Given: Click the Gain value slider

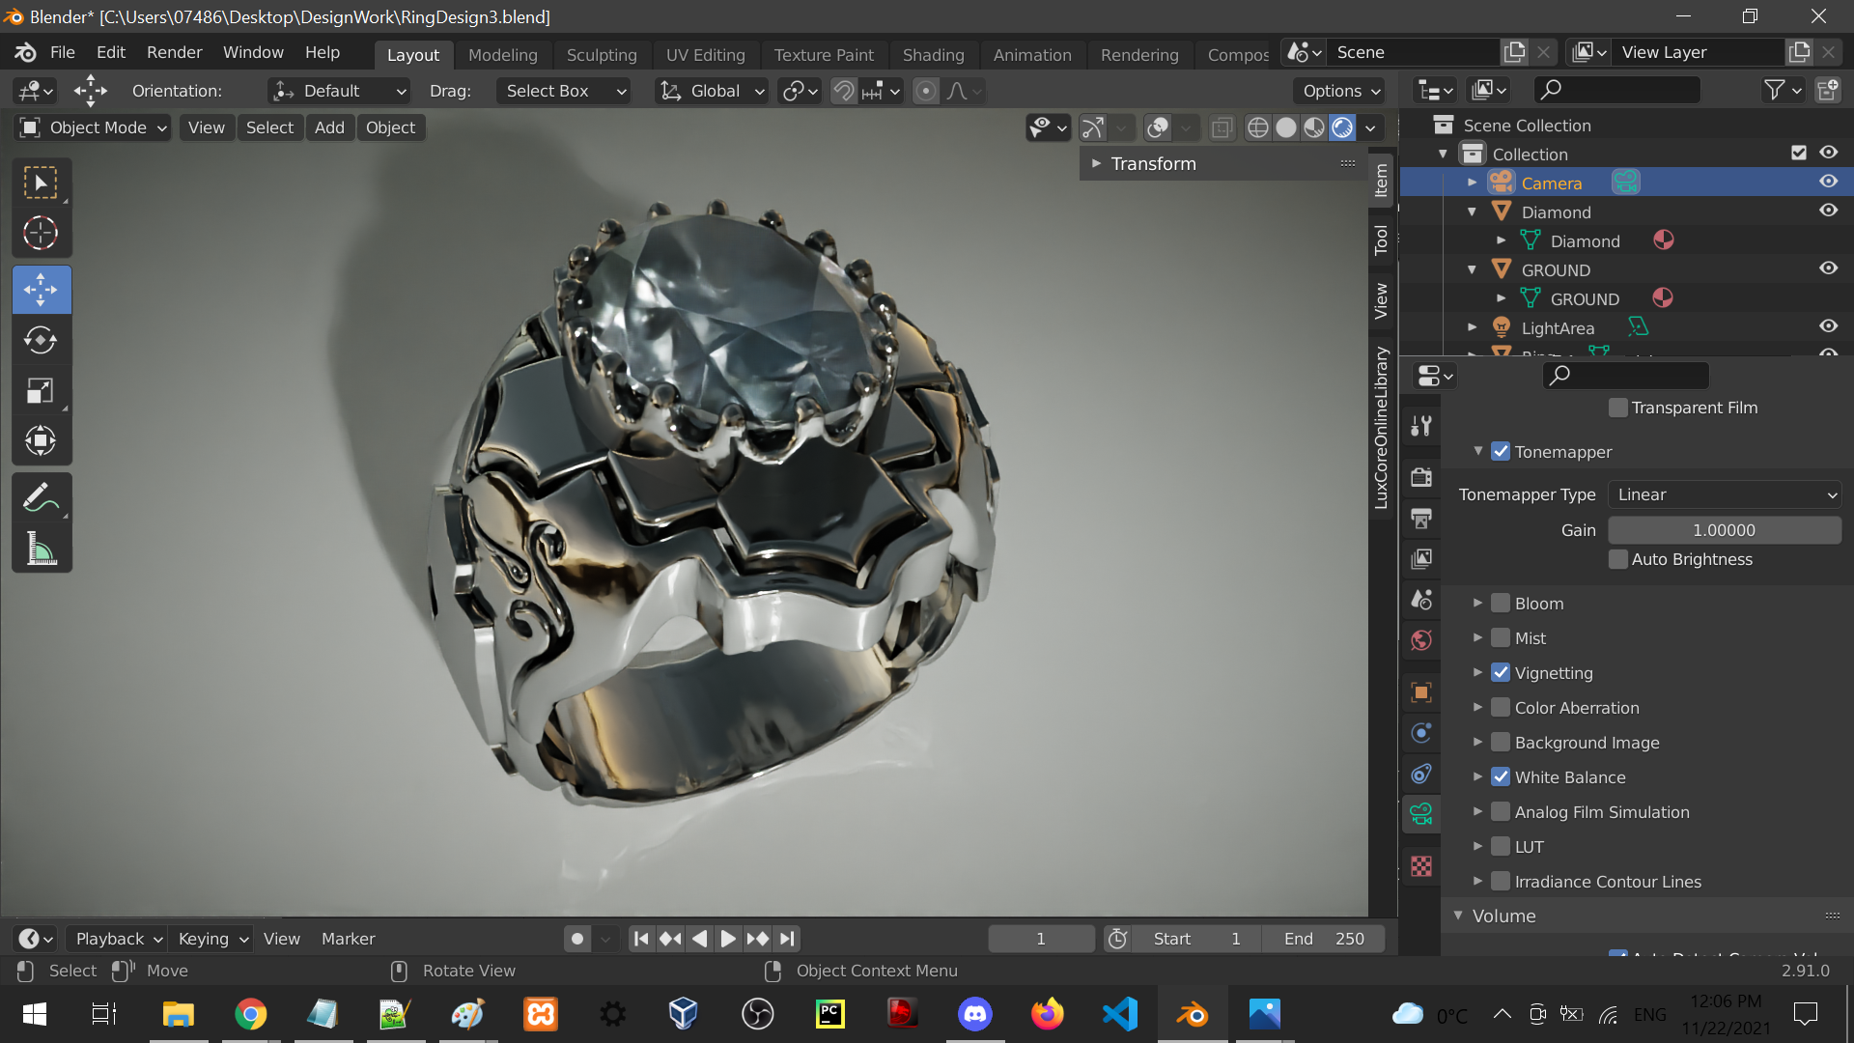Looking at the screenshot, I should (1724, 530).
